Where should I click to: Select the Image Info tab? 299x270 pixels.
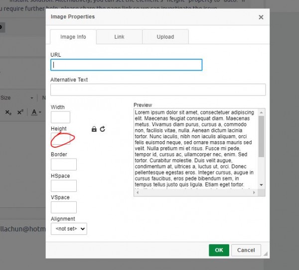(x=73, y=37)
